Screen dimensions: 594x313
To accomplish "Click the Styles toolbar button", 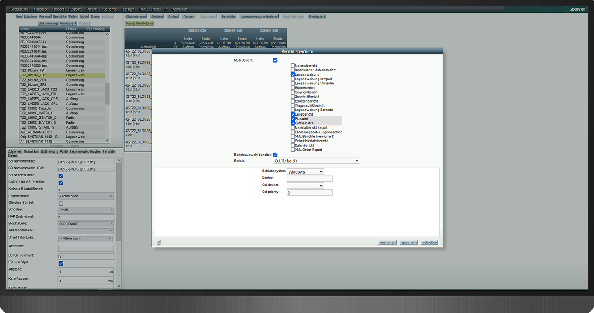I will pyautogui.click(x=173, y=16).
